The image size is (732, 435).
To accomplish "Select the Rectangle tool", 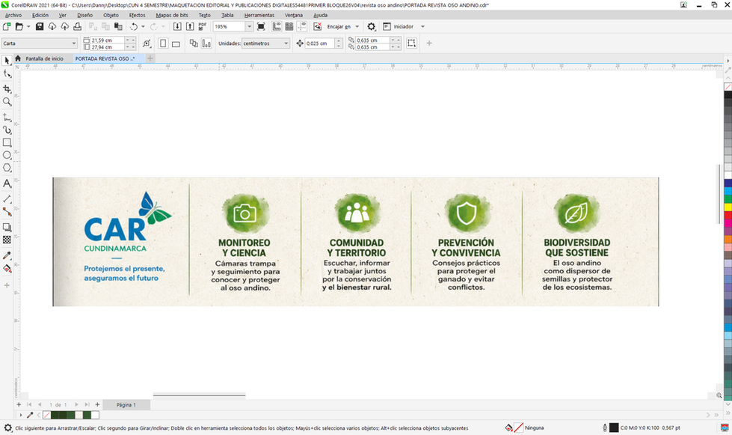I will tap(7, 142).
